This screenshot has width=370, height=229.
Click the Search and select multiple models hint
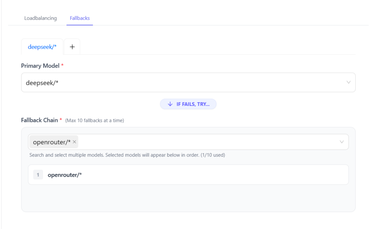click(x=127, y=155)
